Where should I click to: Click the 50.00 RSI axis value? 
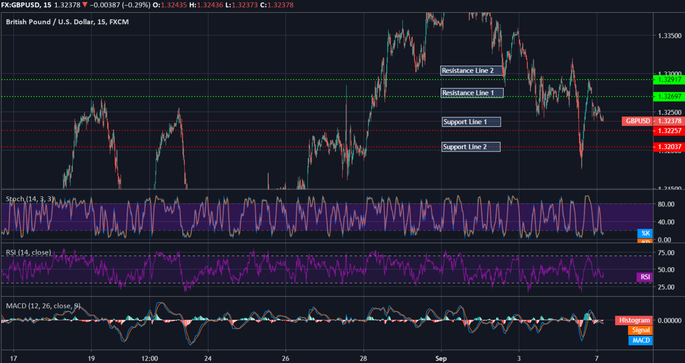pyautogui.click(x=666, y=270)
